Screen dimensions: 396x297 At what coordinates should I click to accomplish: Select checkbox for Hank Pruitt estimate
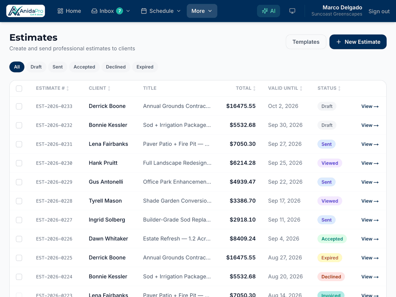point(19,163)
